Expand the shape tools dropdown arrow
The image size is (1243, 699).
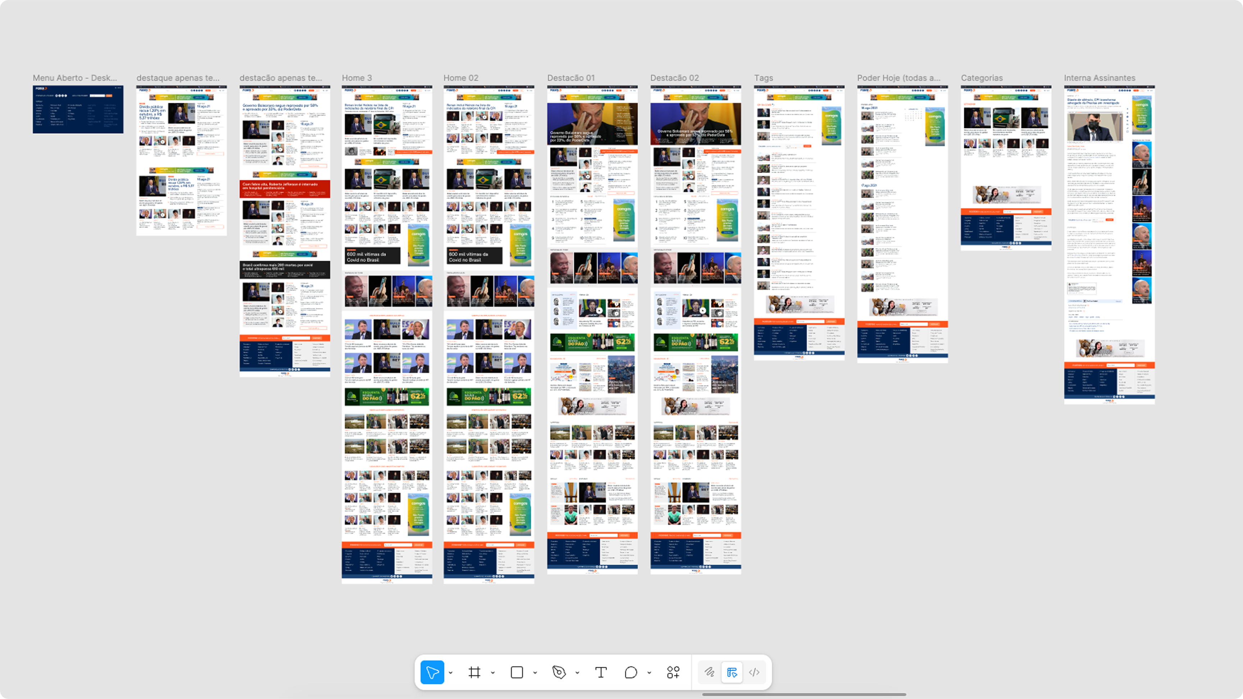click(x=535, y=672)
